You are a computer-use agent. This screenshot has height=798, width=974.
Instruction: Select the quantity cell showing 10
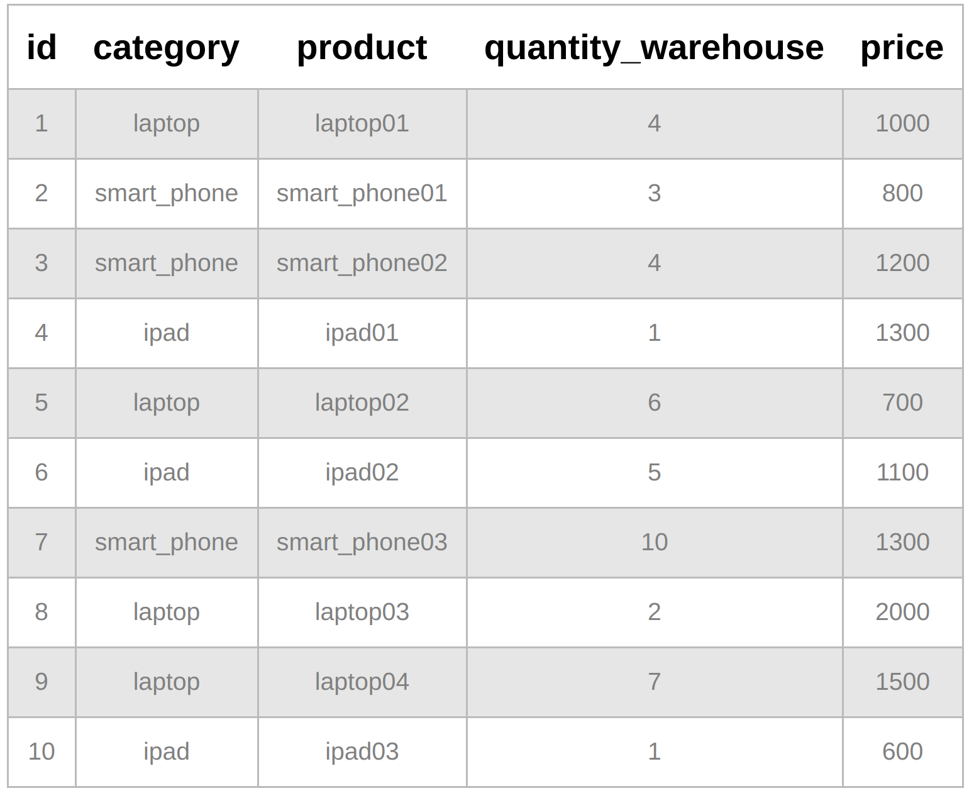[654, 542]
